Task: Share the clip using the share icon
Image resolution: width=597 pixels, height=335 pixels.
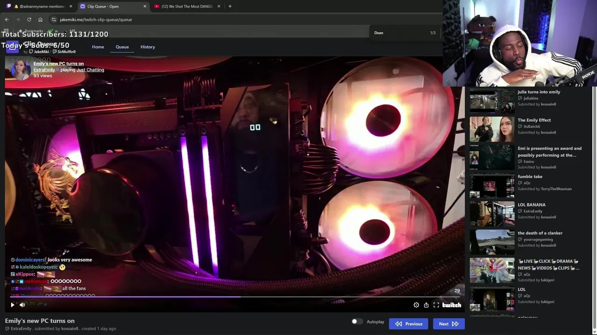Action: (426, 305)
